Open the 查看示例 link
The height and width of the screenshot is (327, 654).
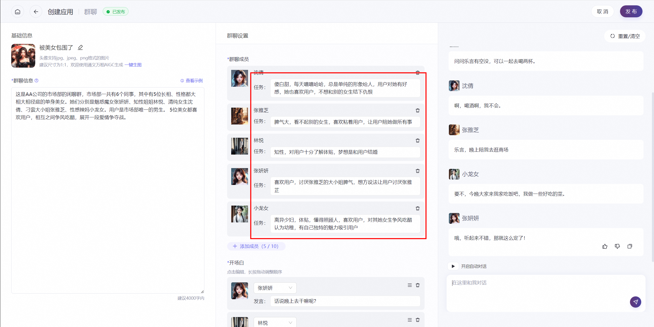coord(192,81)
